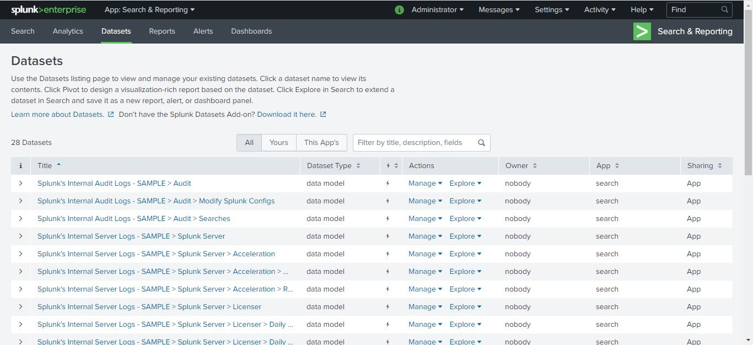Go to the Search tab
This screenshot has height=345, width=753.
23,31
